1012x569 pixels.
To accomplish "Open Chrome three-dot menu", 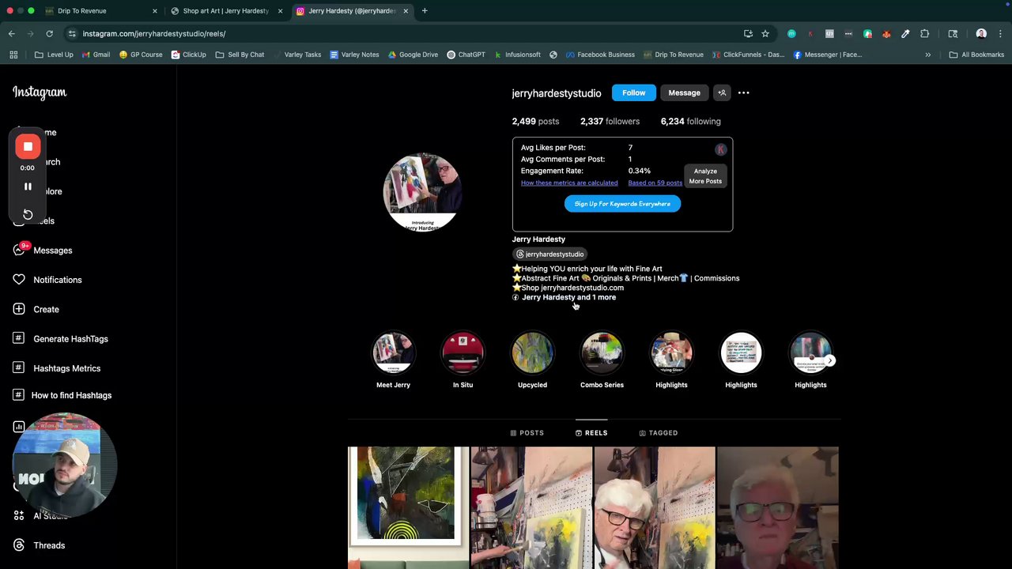I will tap(1000, 34).
